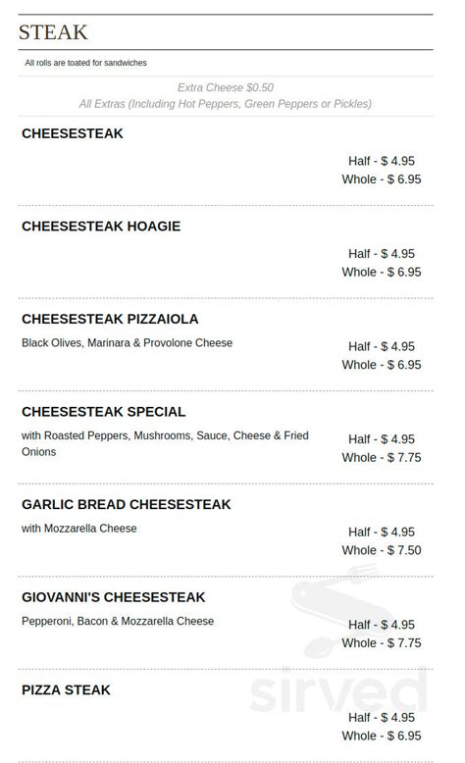This screenshot has height=763, width=465.
Task: Open the GARLIC BREAD CHEESESTEAK item
Action: [x=127, y=505]
